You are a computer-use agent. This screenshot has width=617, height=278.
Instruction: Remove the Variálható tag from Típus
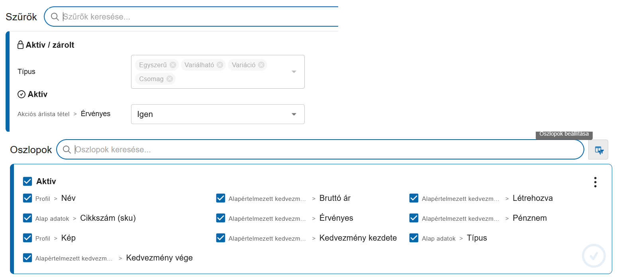click(x=219, y=65)
